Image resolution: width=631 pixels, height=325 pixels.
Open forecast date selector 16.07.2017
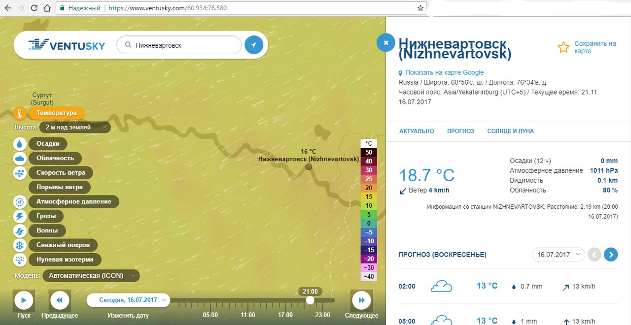coord(558,255)
